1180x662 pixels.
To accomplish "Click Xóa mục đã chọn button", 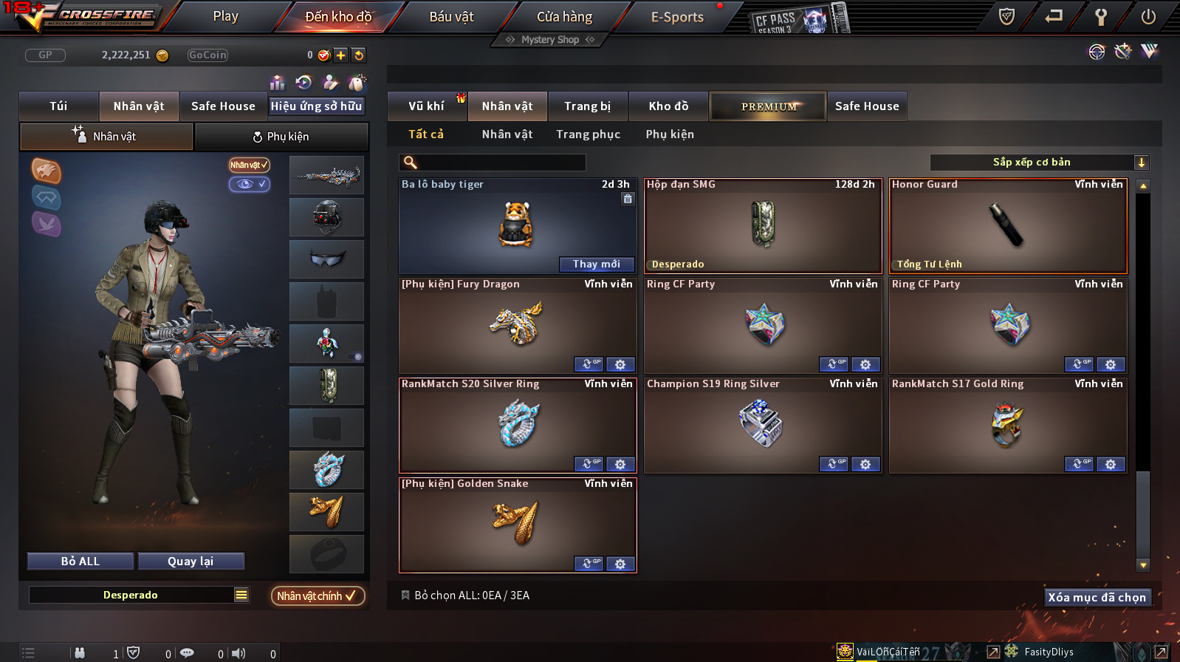I will (x=1097, y=597).
